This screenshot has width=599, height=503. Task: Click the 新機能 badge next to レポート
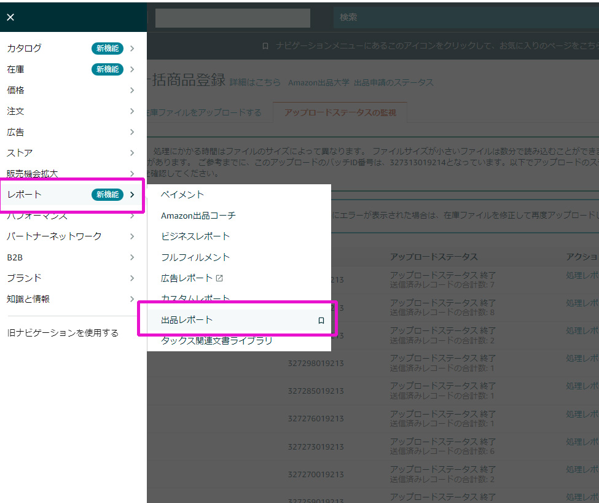[108, 195]
